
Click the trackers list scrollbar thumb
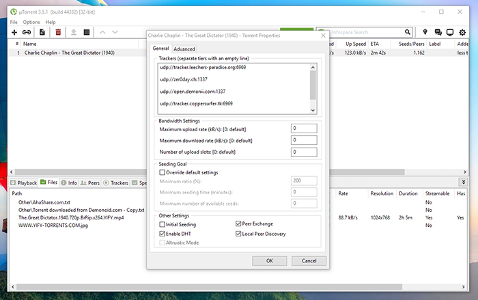pos(313,85)
